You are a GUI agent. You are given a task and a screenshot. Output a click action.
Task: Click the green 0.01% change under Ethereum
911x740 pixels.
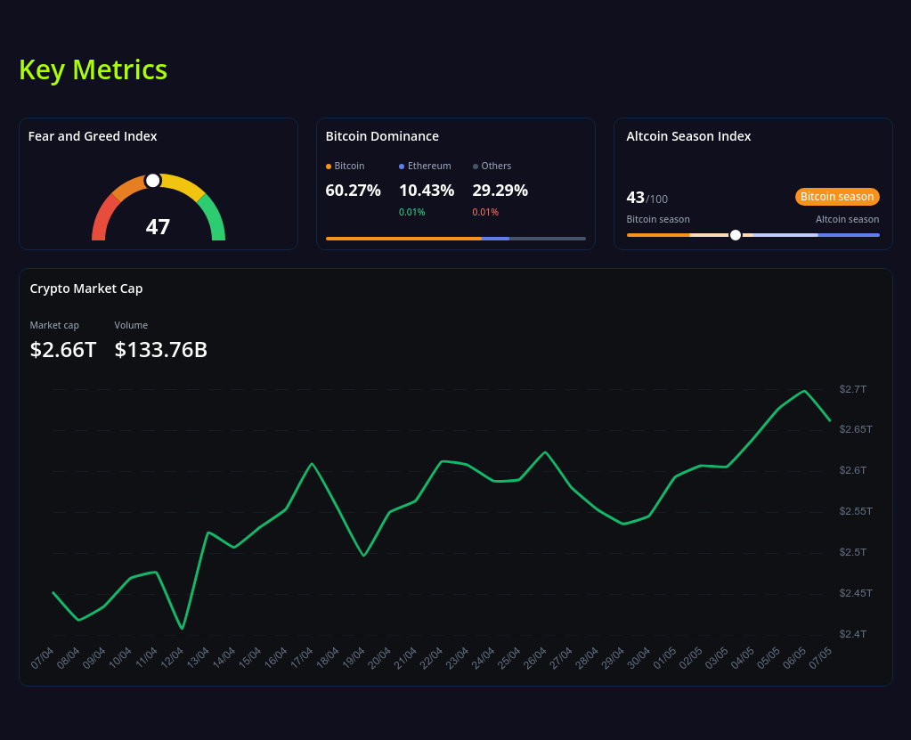coord(412,212)
